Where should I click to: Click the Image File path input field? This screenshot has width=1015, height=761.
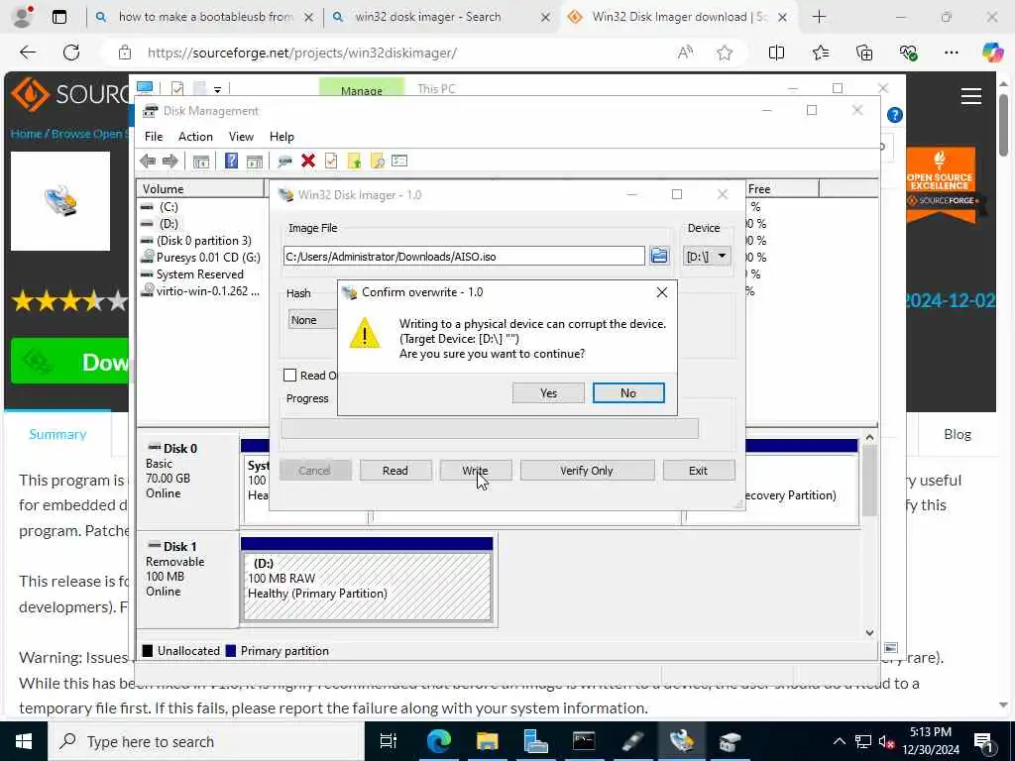coord(464,257)
